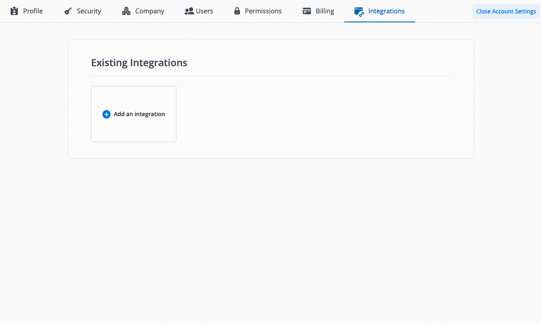Select the Integrations tab
The image size is (541, 324).
coord(379,11)
